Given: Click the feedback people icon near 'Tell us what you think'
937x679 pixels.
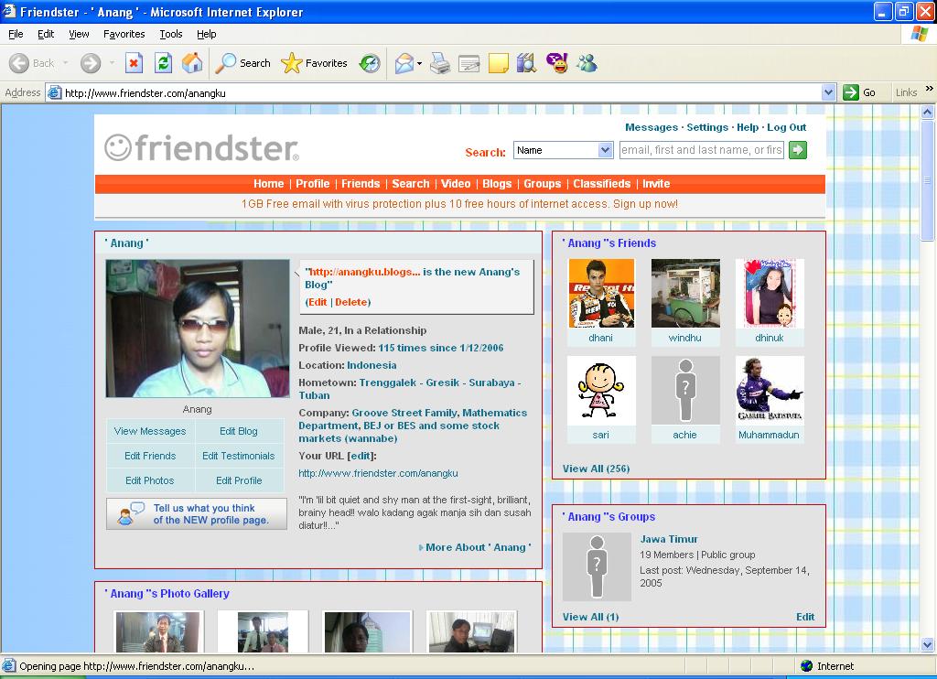Looking at the screenshot, I should click(x=130, y=512).
